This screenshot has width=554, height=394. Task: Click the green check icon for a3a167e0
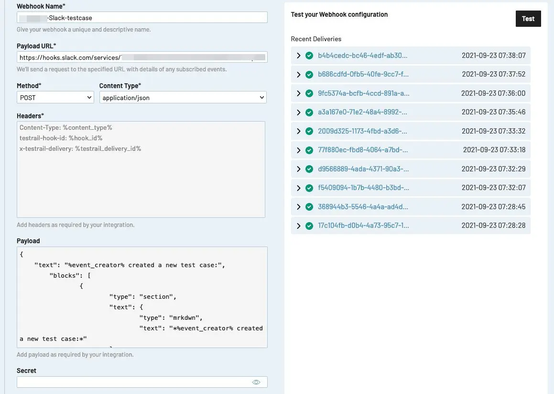pyautogui.click(x=309, y=112)
